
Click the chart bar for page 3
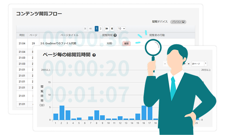pos(68,115)
